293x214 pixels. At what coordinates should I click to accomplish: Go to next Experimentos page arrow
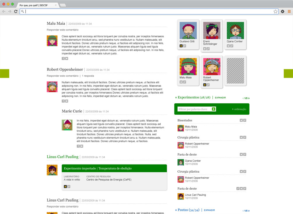point(249,98)
